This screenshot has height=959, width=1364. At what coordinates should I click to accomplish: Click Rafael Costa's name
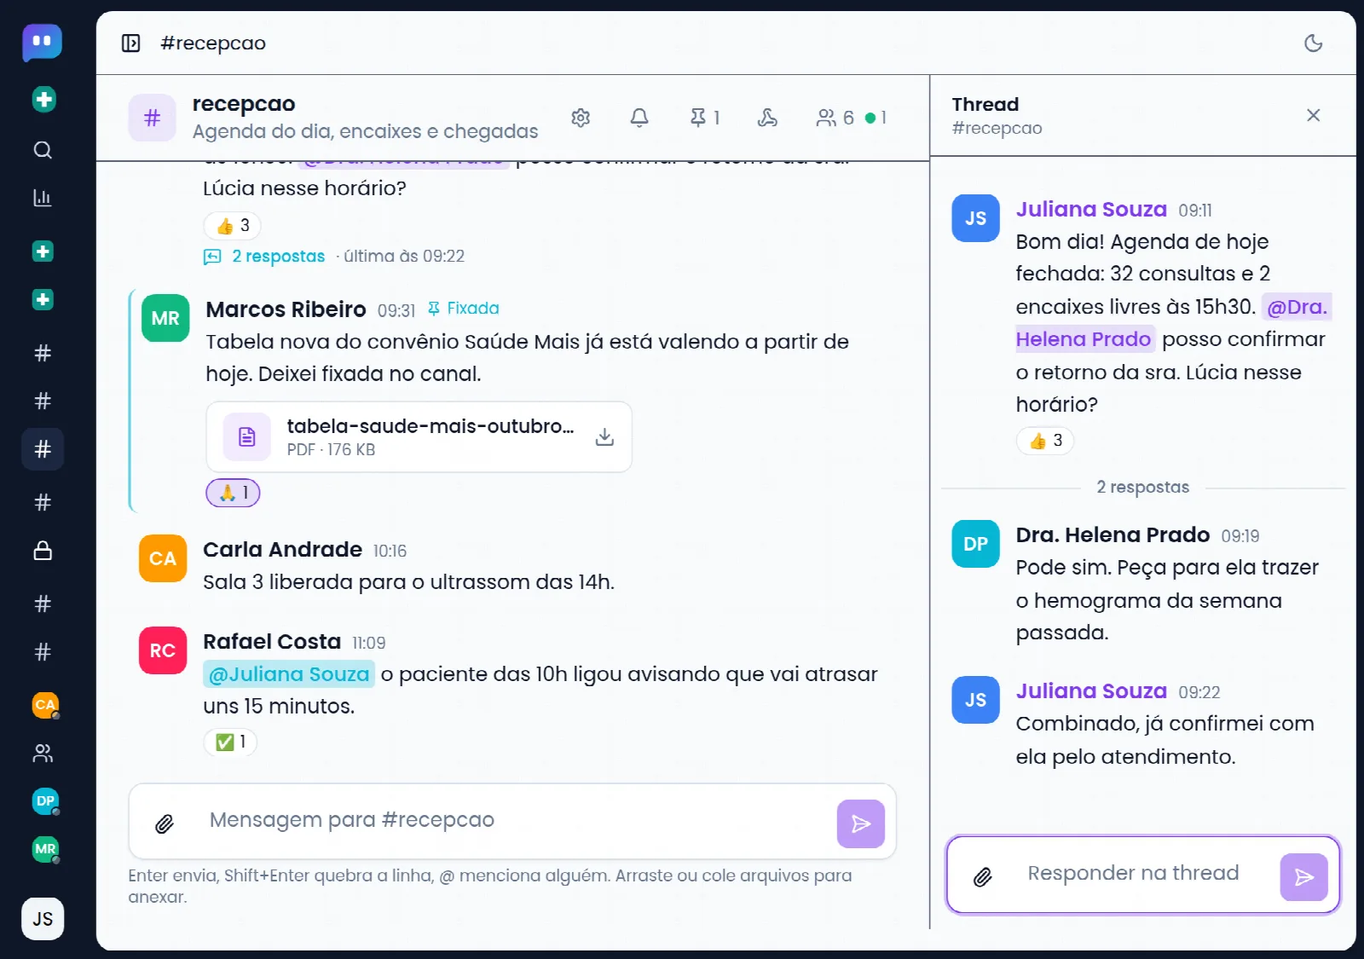pyautogui.click(x=272, y=642)
